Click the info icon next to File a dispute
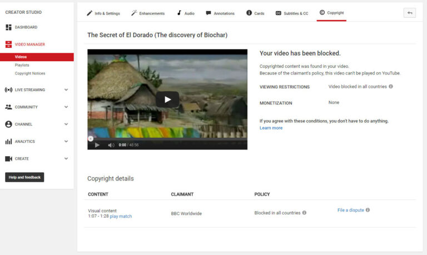Image resolution: width=427 pixels, height=255 pixels. 368,210
